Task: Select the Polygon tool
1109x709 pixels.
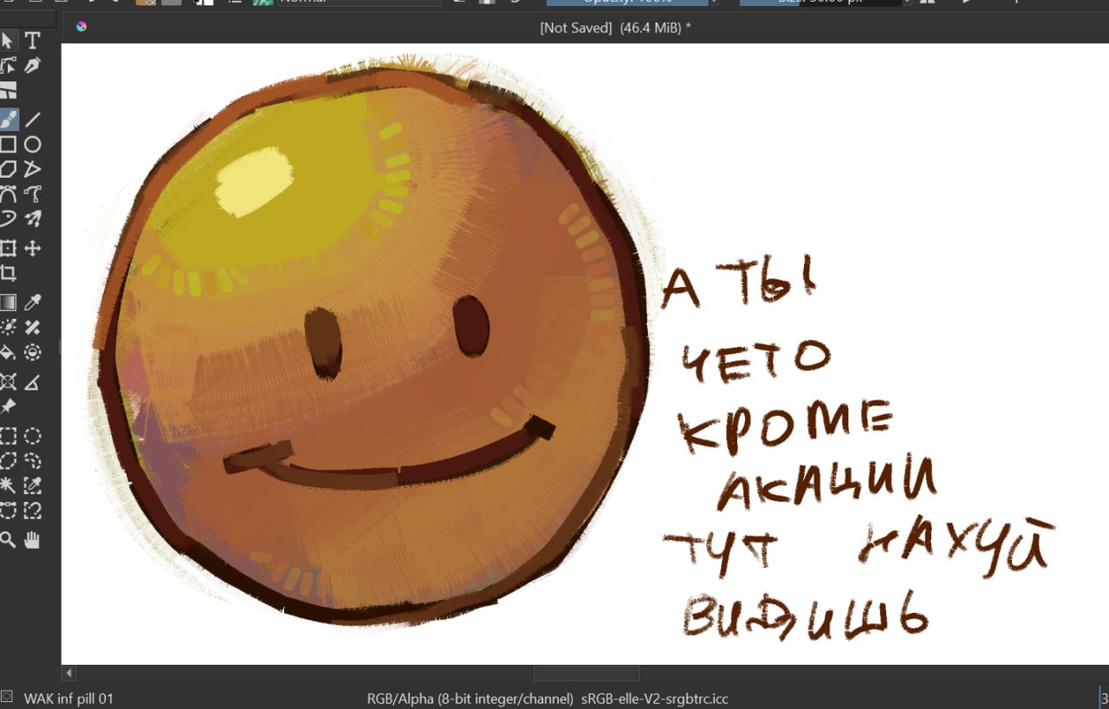Action: pos(8,168)
